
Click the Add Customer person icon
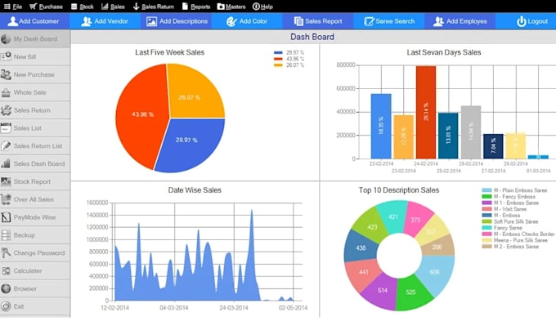coord(12,21)
